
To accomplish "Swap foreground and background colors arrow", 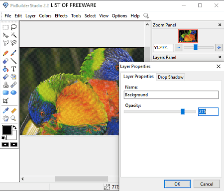I will point(14,127).
